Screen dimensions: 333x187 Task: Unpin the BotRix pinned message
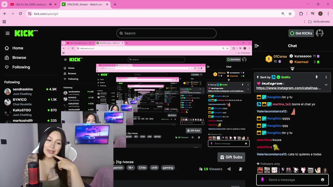[317, 77]
